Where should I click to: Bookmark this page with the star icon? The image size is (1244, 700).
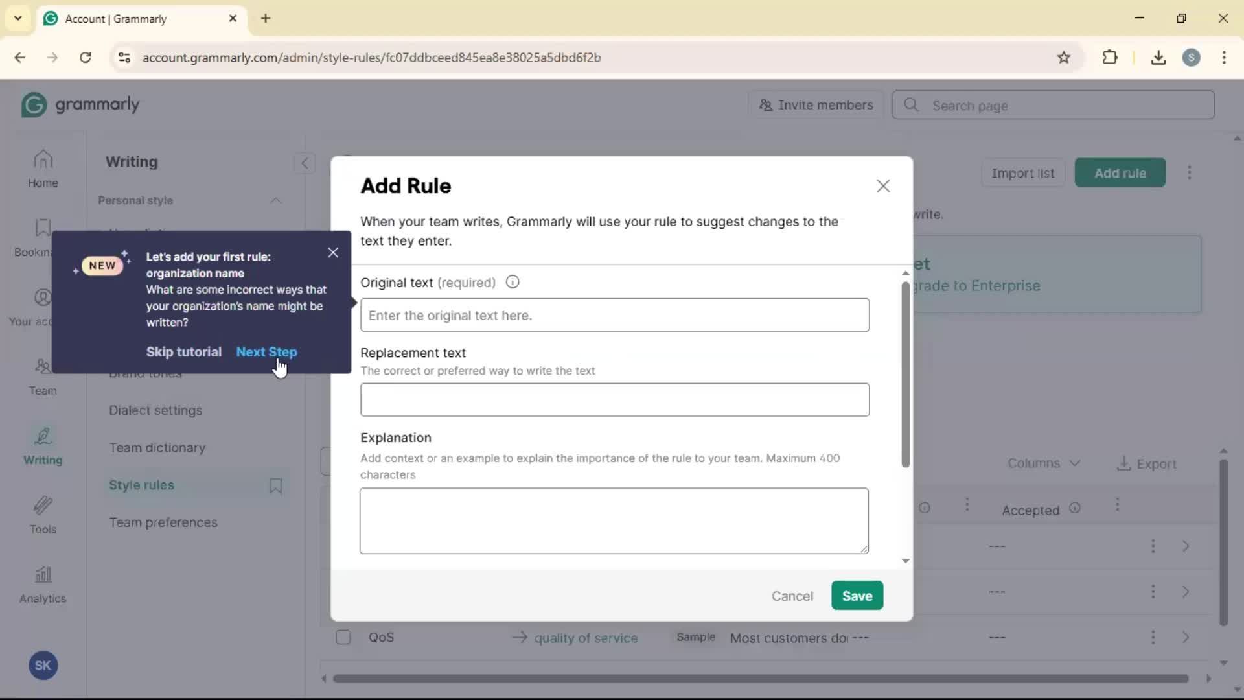click(x=1064, y=57)
